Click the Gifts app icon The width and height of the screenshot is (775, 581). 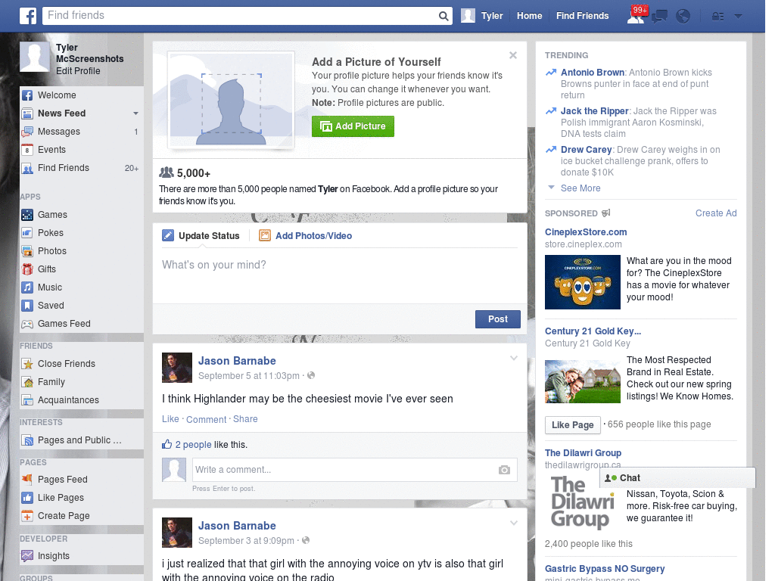27,269
